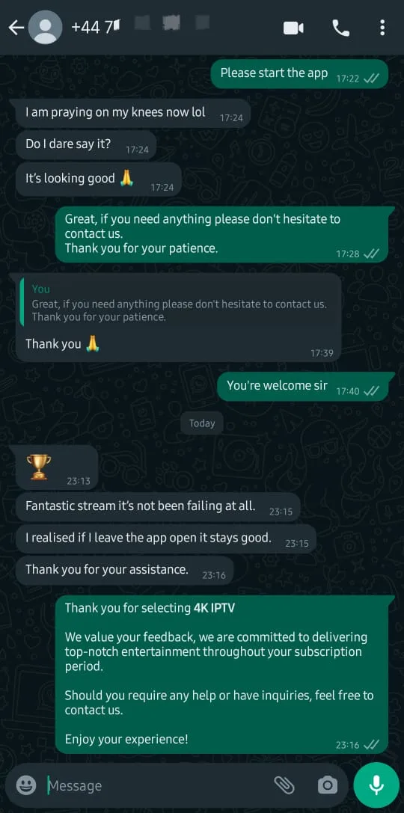Select 'Thank you for your assistance' message
Screen dimensions: 404x813
124,571
